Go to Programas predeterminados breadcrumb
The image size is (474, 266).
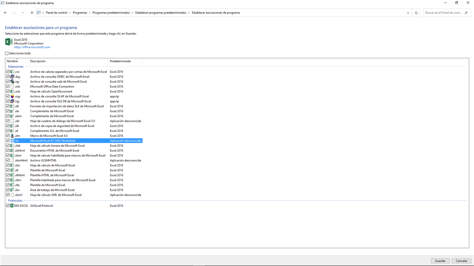111,12
